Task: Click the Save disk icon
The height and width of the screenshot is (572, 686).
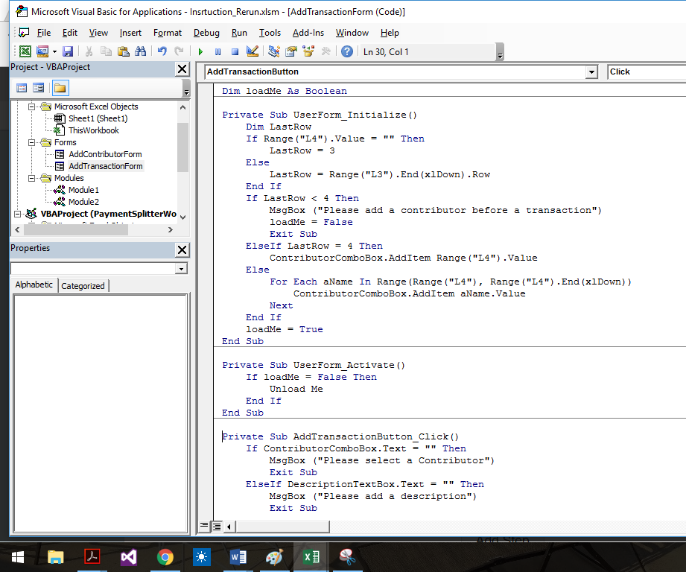Action: point(68,51)
